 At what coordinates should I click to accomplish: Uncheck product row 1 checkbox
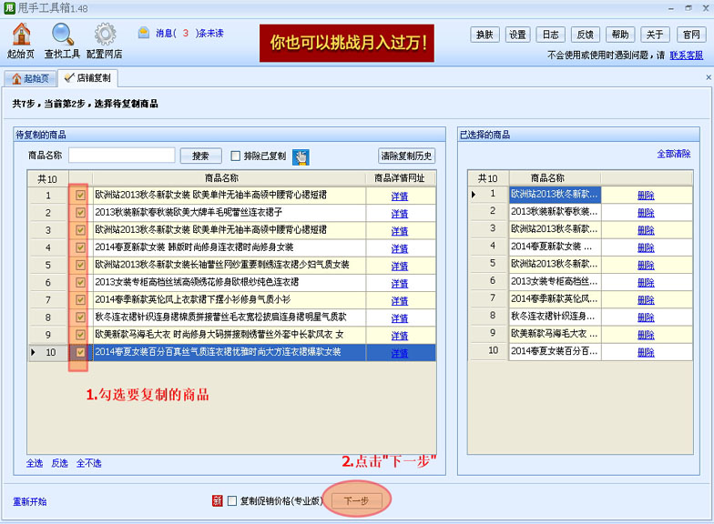point(80,195)
